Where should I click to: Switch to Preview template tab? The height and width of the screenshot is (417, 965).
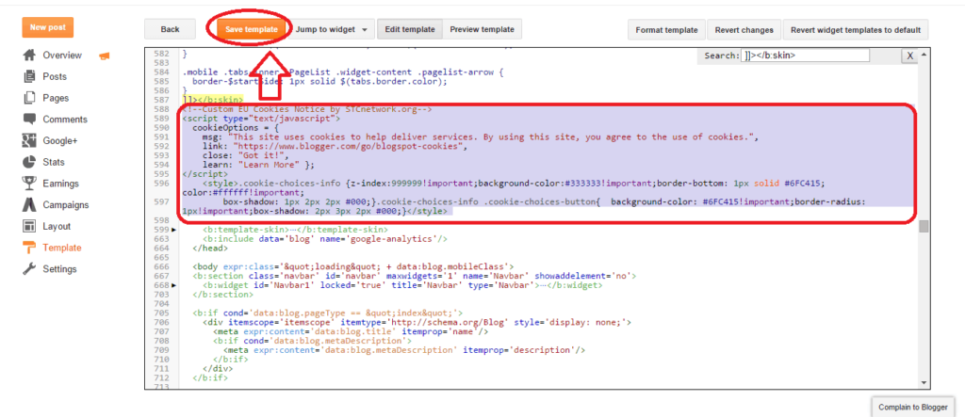click(482, 29)
